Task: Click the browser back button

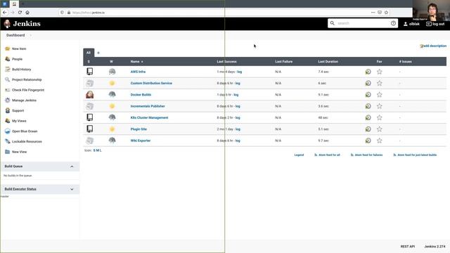Action: tap(5, 13)
